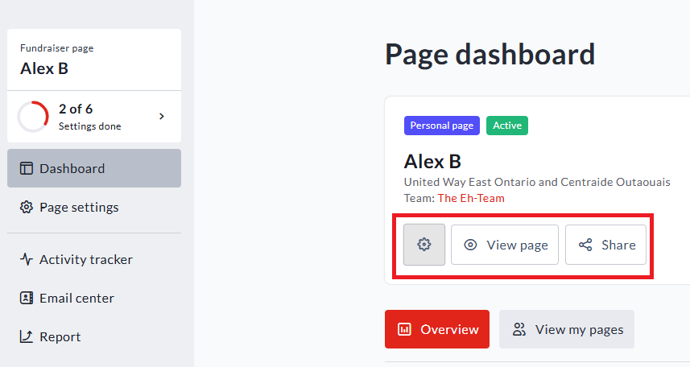Click the people icon on View my pages
690x367 pixels.
tap(519, 329)
